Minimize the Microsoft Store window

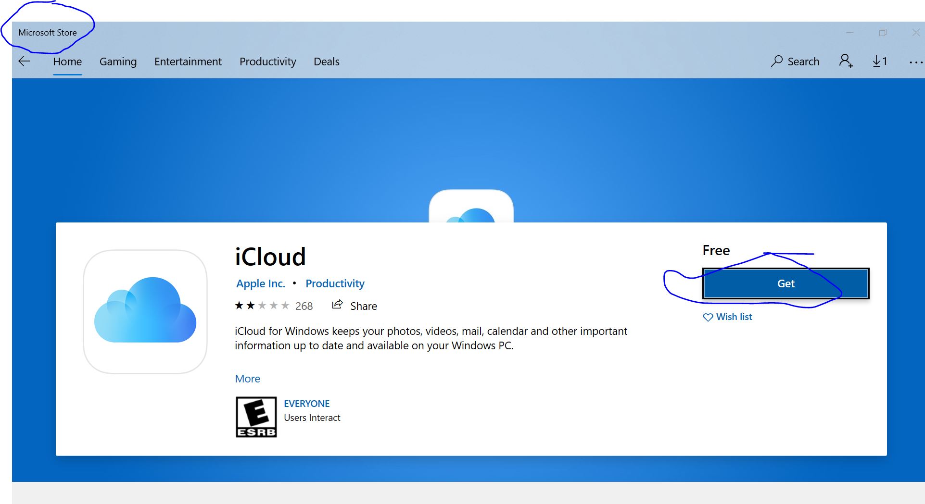tap(849, 33)
